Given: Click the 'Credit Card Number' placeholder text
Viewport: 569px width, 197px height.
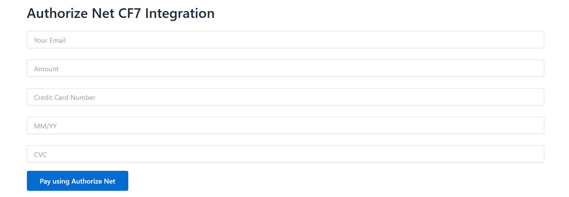Looking at the screenshot, I should pyautogui.click(x=64, y=97).
